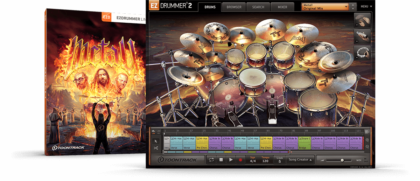Zoom out on the song track
Screen dimensions: 420x181
[x=367, y=147]
